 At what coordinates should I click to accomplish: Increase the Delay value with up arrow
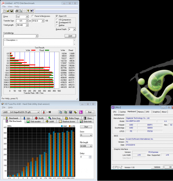tap(90, 156)
